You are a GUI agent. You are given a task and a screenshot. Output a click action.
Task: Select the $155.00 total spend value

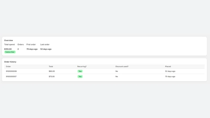8,49
